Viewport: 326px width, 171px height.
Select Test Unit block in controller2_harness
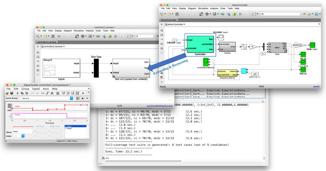click(x=131, y=68)
